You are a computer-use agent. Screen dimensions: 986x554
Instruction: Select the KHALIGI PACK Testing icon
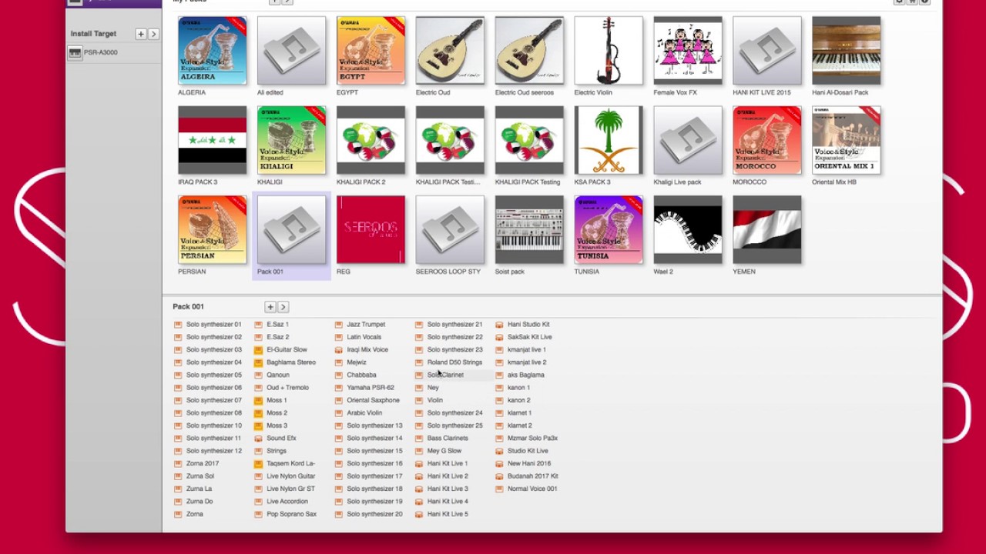(529, 140)
